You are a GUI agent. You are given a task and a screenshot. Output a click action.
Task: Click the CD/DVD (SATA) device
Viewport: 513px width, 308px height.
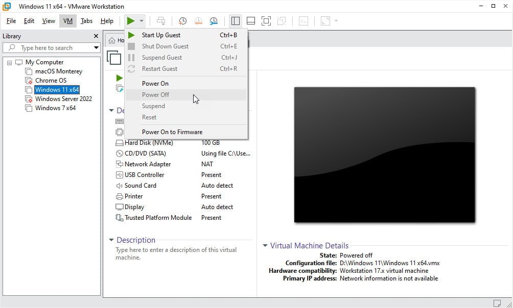click(x=145, y=153)
